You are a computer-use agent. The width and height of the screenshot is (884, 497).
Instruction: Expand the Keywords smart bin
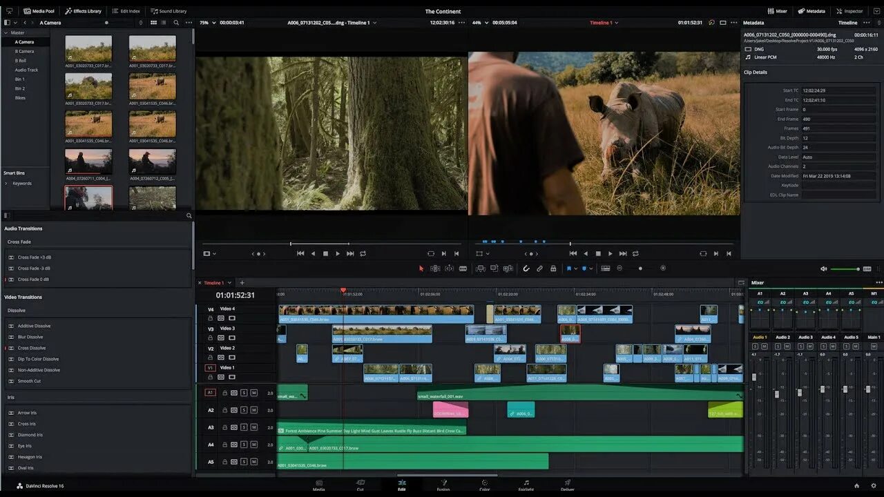6,184
